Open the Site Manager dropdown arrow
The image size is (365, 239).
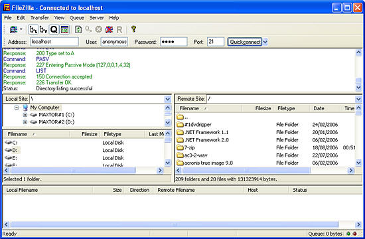click(x=21, y=30)
